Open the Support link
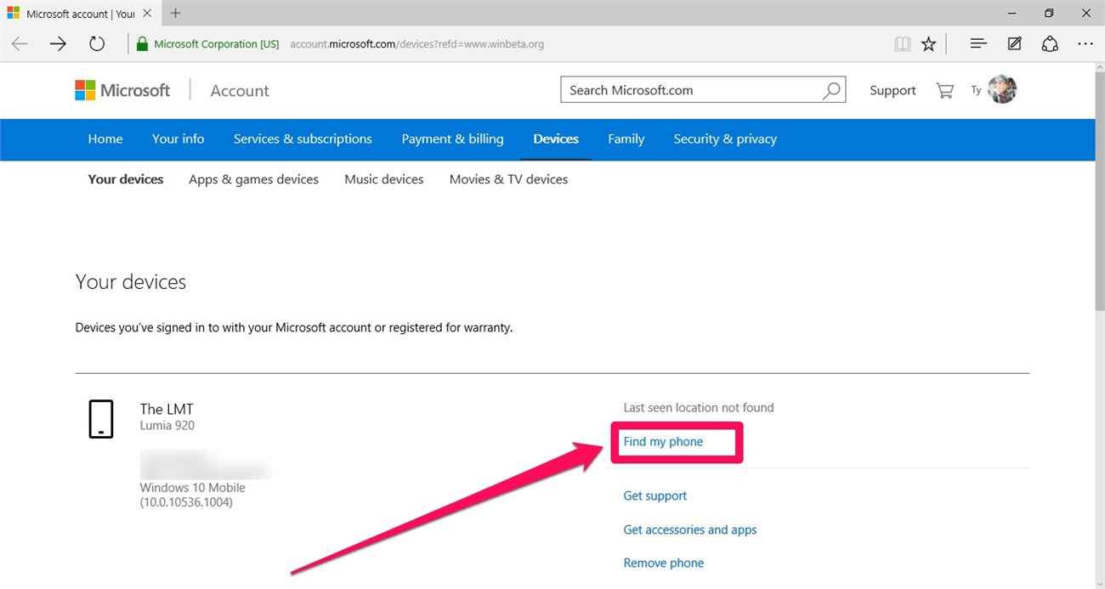Viewport: 1105px width, 589px height. coord(892,90)
